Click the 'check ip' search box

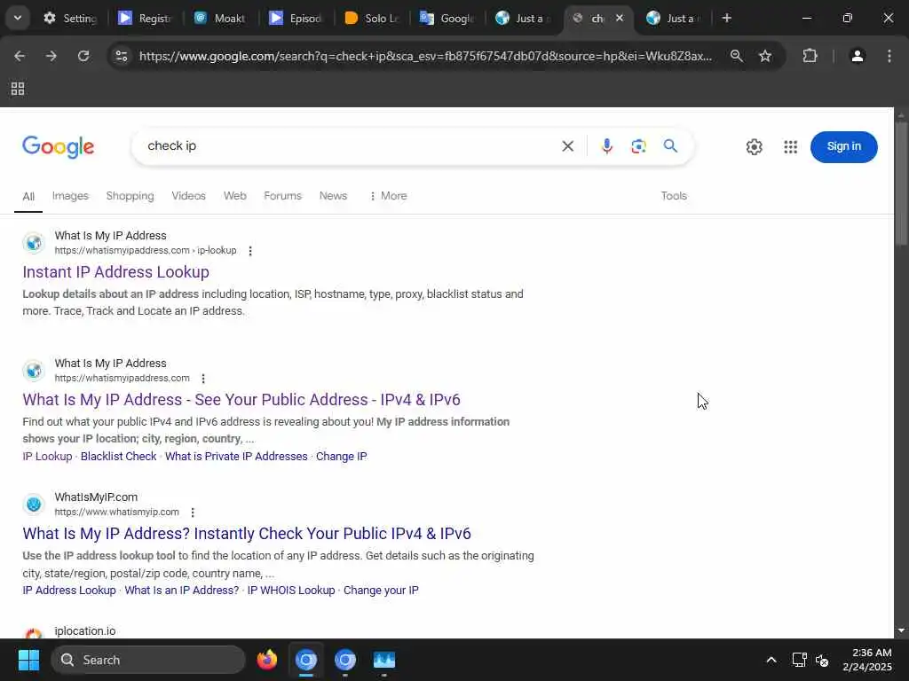click(x=348, y=146)
